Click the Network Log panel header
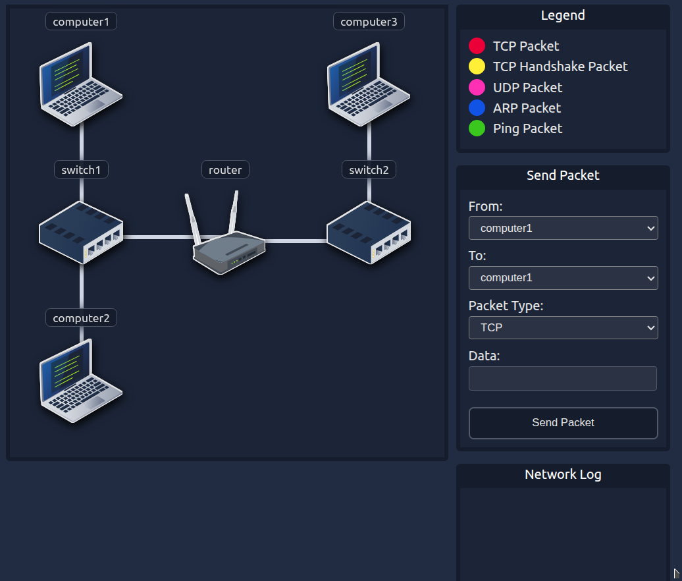This screenshot has height=581, width=682. (563, 475)
